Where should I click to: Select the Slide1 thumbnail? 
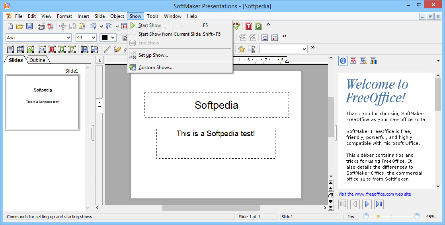43,102
